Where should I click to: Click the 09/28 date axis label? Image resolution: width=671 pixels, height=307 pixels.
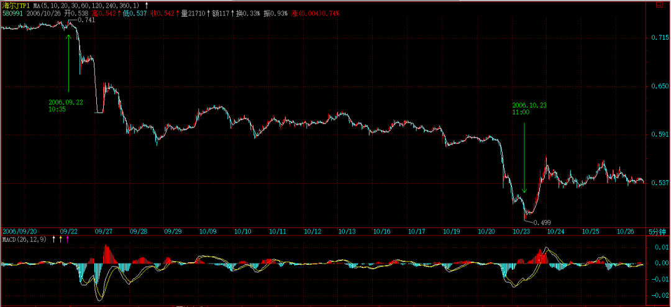[138, 231]
